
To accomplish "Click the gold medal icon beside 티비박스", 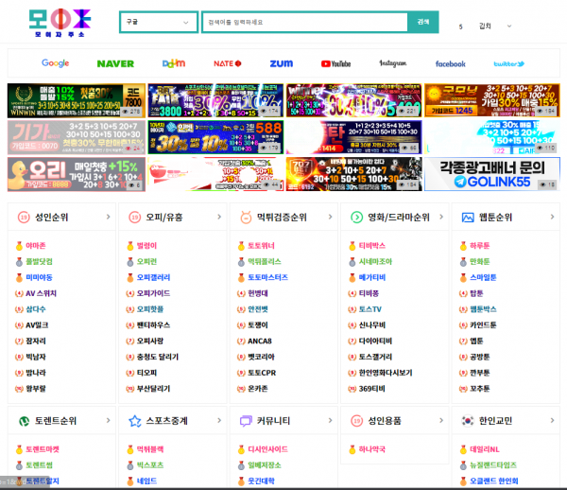I will tap(352, 246).
